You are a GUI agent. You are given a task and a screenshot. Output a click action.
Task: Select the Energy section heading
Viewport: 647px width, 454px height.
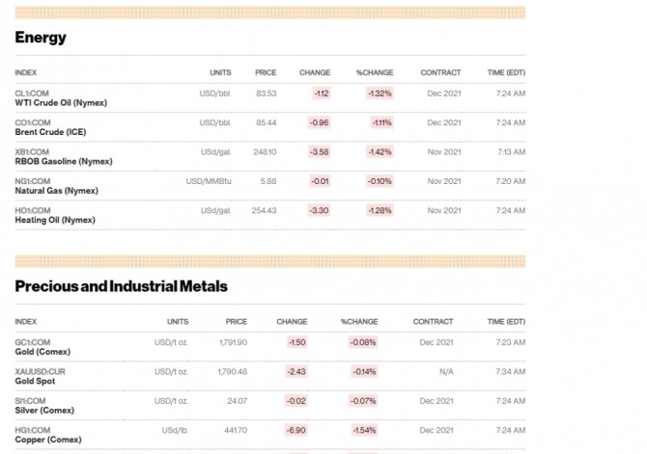(41, 38)
